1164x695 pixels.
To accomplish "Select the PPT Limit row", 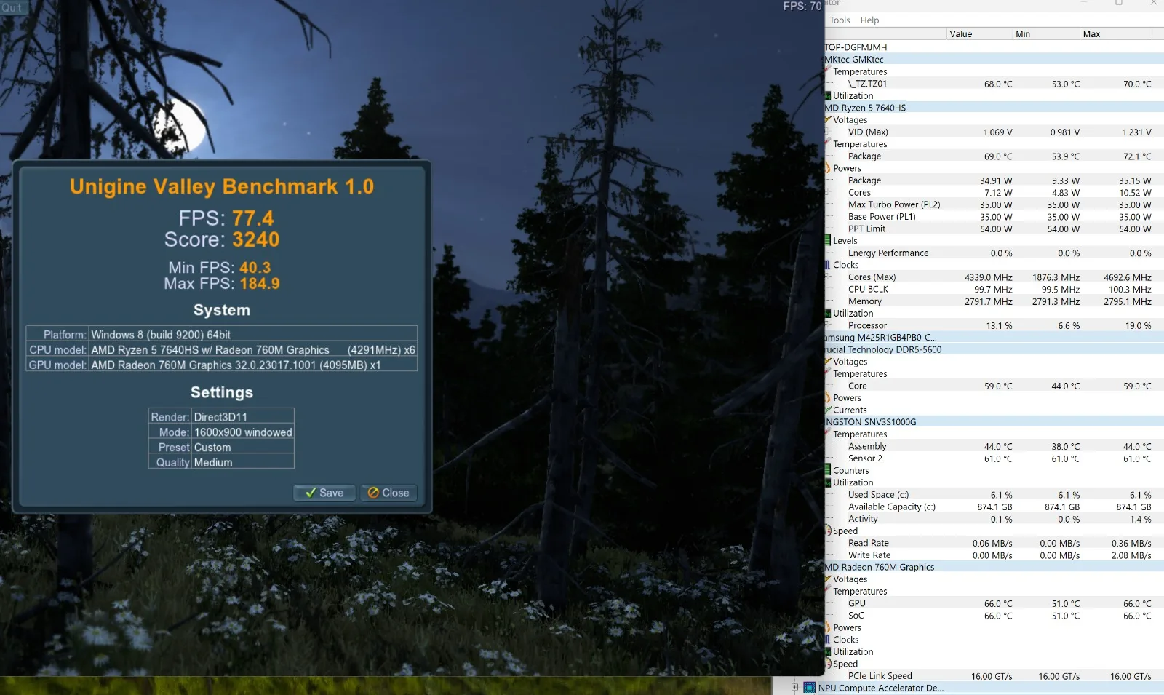I will (994, 229).
